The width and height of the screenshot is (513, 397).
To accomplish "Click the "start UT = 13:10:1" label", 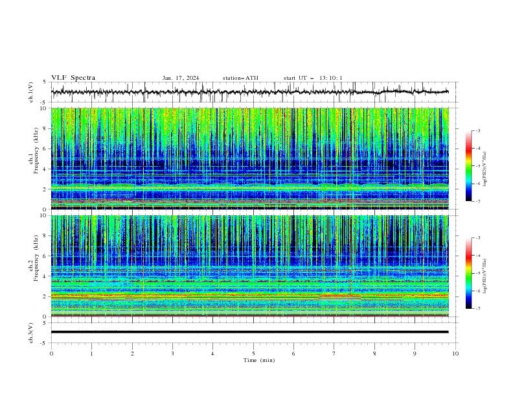I will tap(313, 78).
